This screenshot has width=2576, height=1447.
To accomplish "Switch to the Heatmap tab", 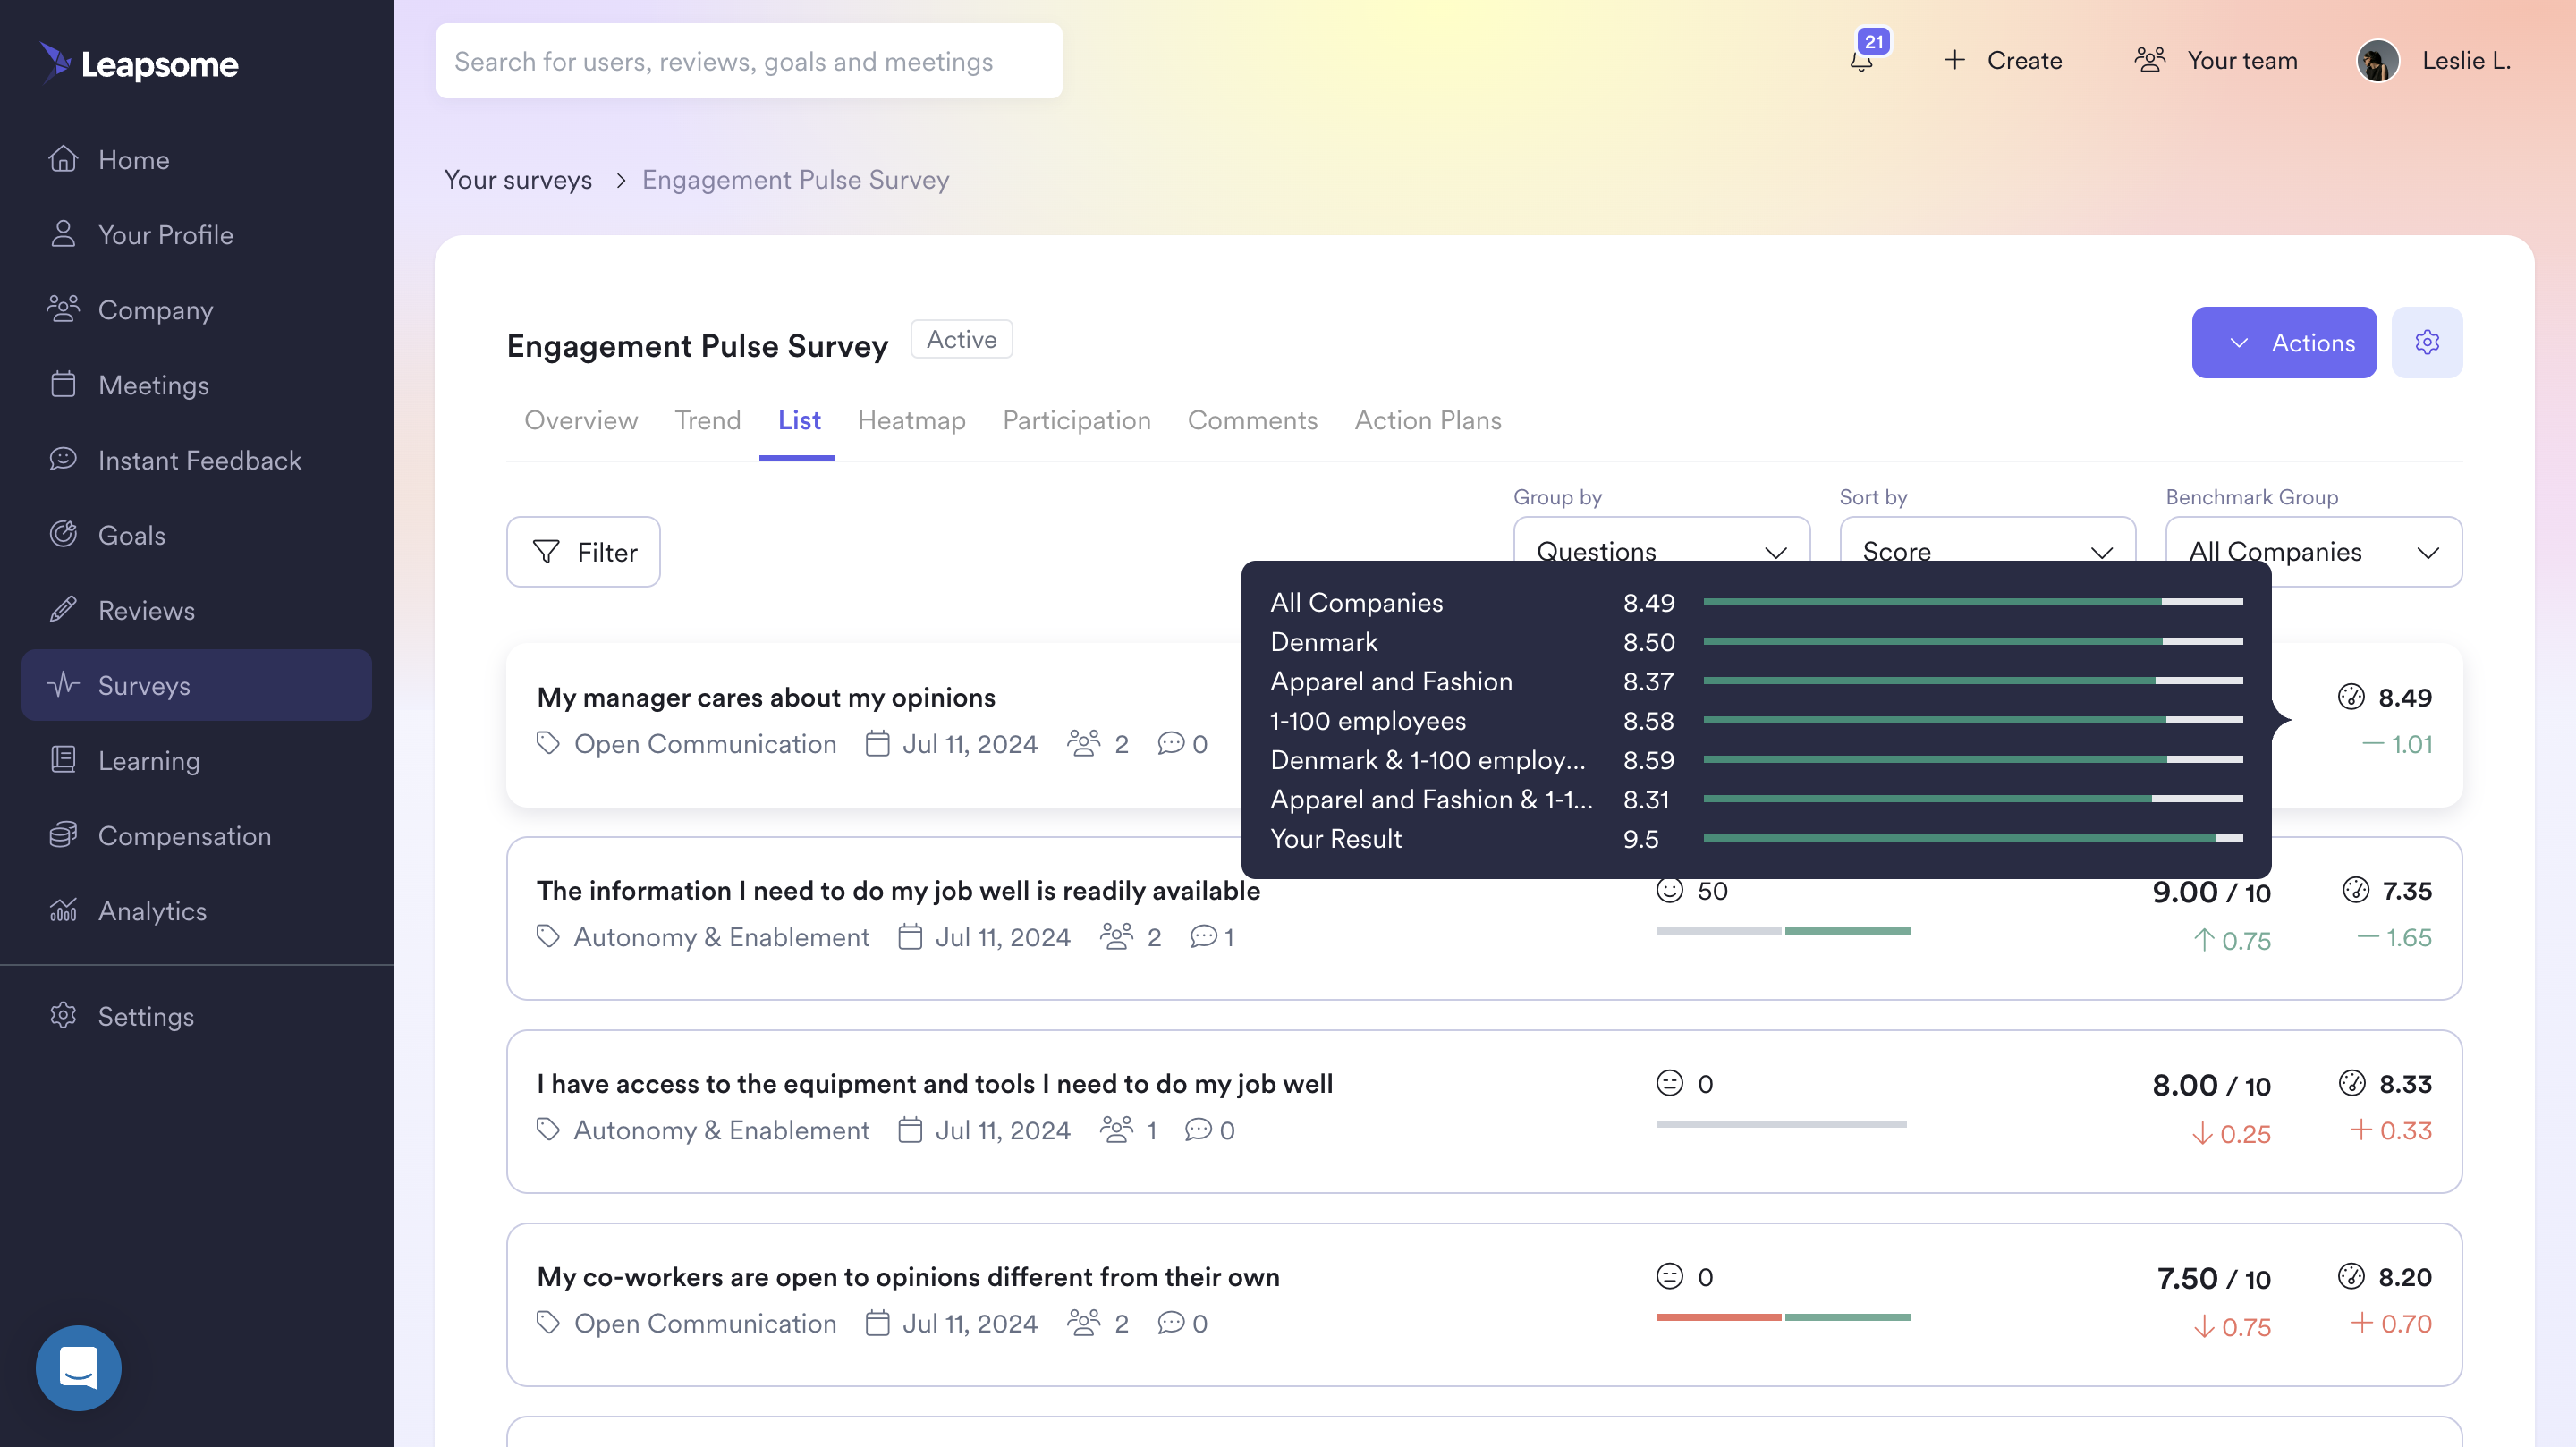I will pyautogui.click(x=911, y=420).
